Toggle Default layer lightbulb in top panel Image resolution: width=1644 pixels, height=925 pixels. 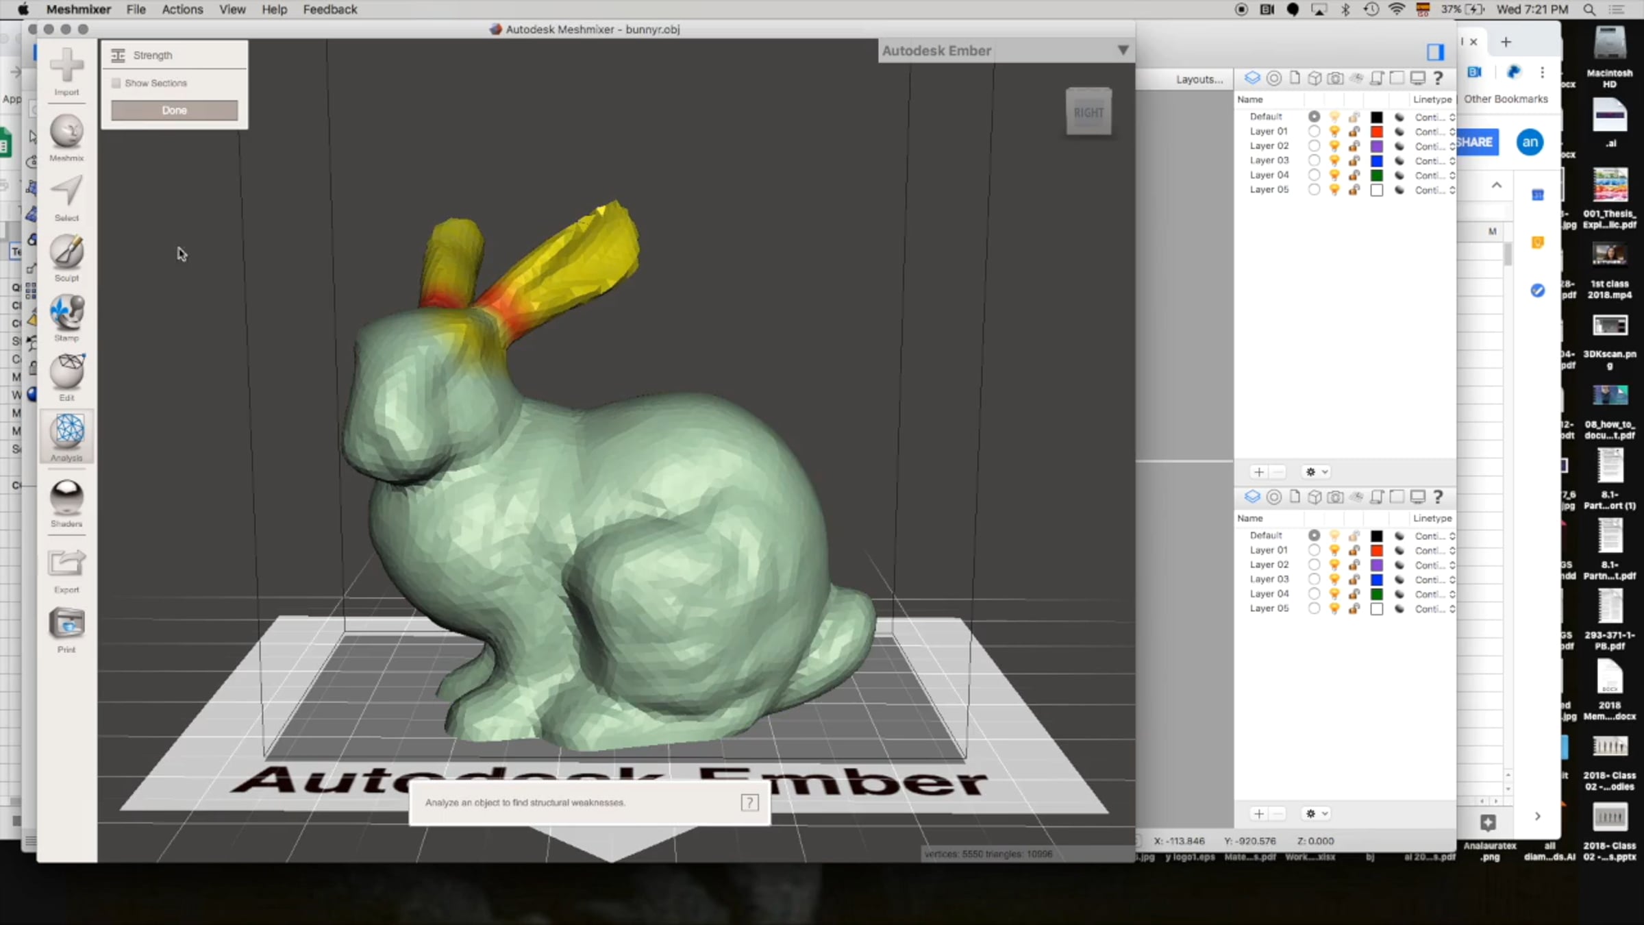1334,117
